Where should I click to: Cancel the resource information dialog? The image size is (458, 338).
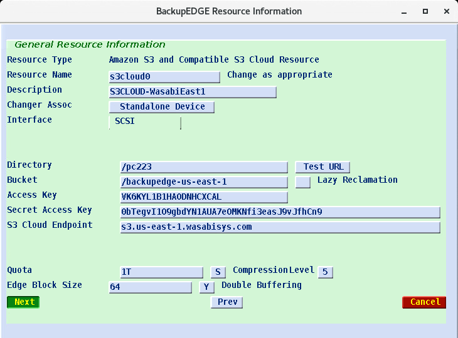click(424, 302)
